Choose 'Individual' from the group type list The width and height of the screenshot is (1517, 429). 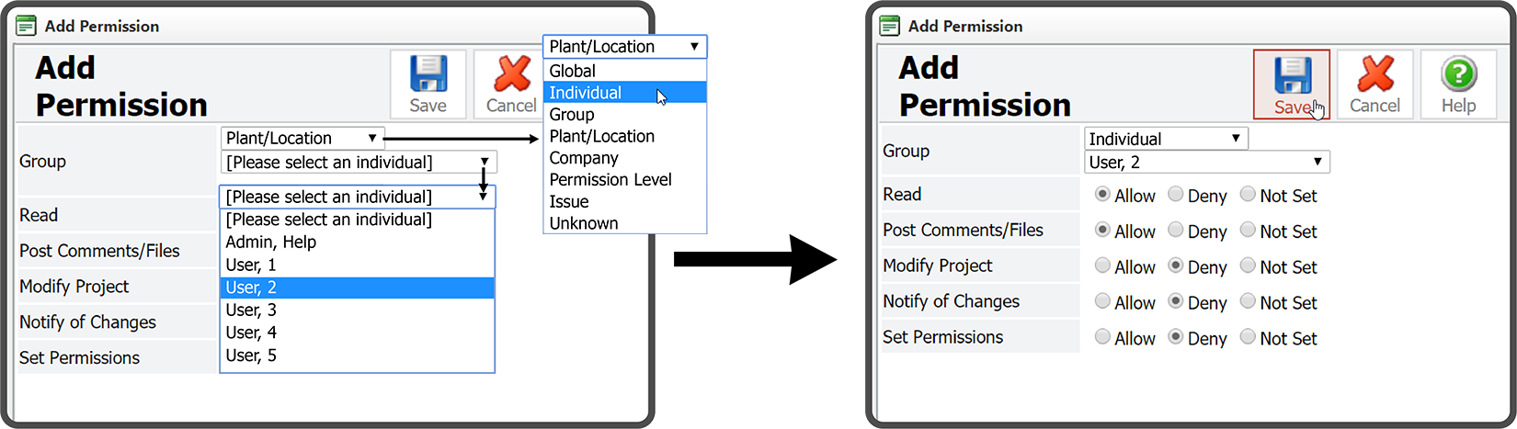coord(586,93)
